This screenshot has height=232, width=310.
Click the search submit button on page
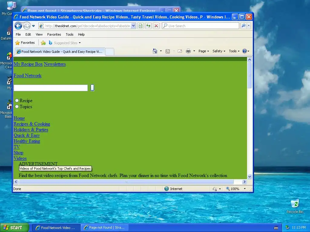[92, 88]
